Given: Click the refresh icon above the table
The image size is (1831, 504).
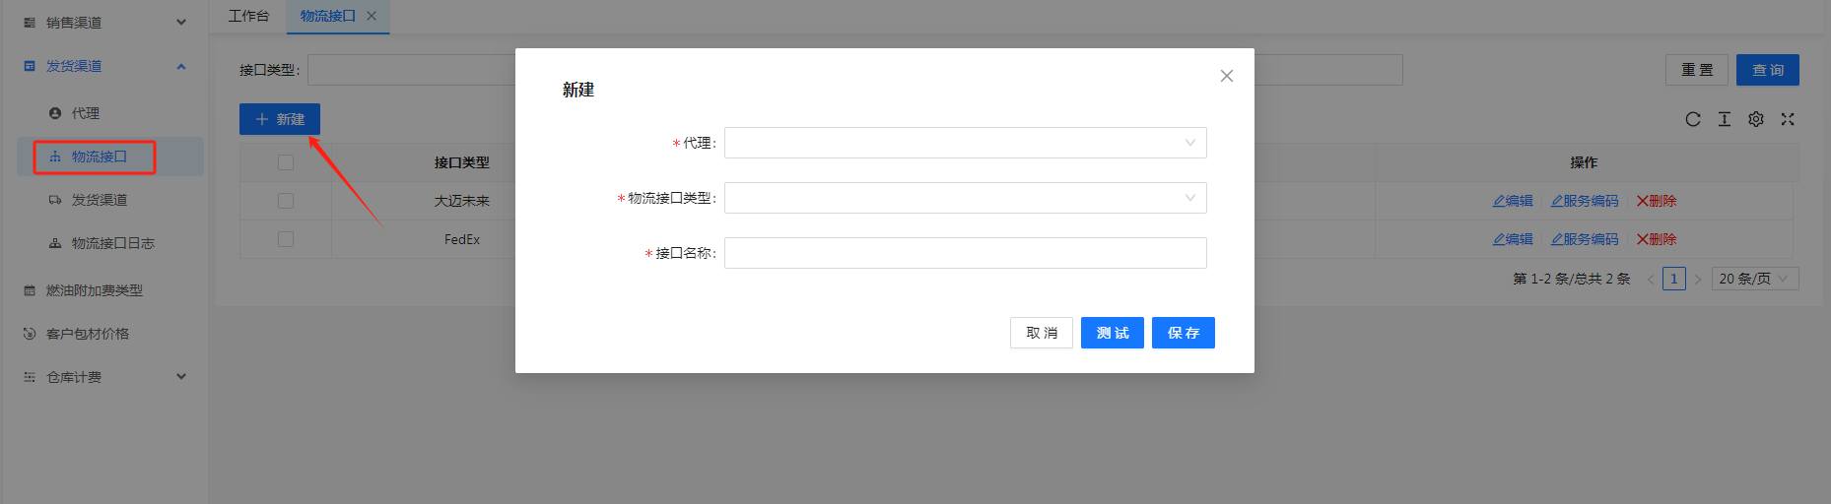Looking at the screenshot, I should pos(1693,119).
